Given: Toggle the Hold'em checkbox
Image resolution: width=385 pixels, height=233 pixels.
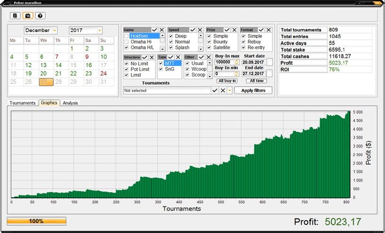Looking at the screenshot, I should (x=126, y=36).
